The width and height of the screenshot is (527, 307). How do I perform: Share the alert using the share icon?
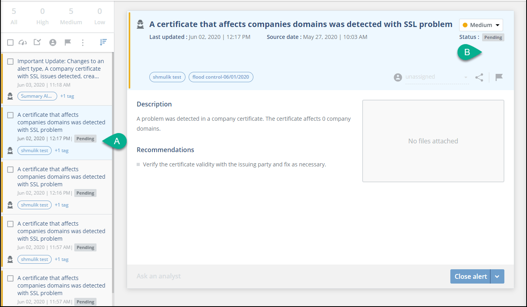[479, 77]
